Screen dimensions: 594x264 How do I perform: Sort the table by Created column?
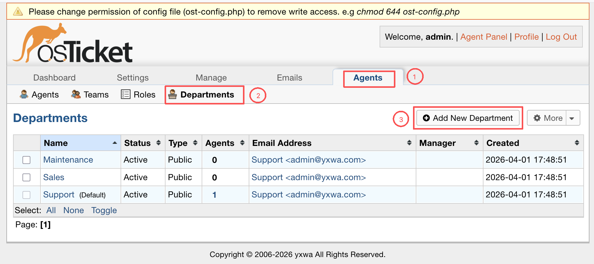click(x=533, y=143)
